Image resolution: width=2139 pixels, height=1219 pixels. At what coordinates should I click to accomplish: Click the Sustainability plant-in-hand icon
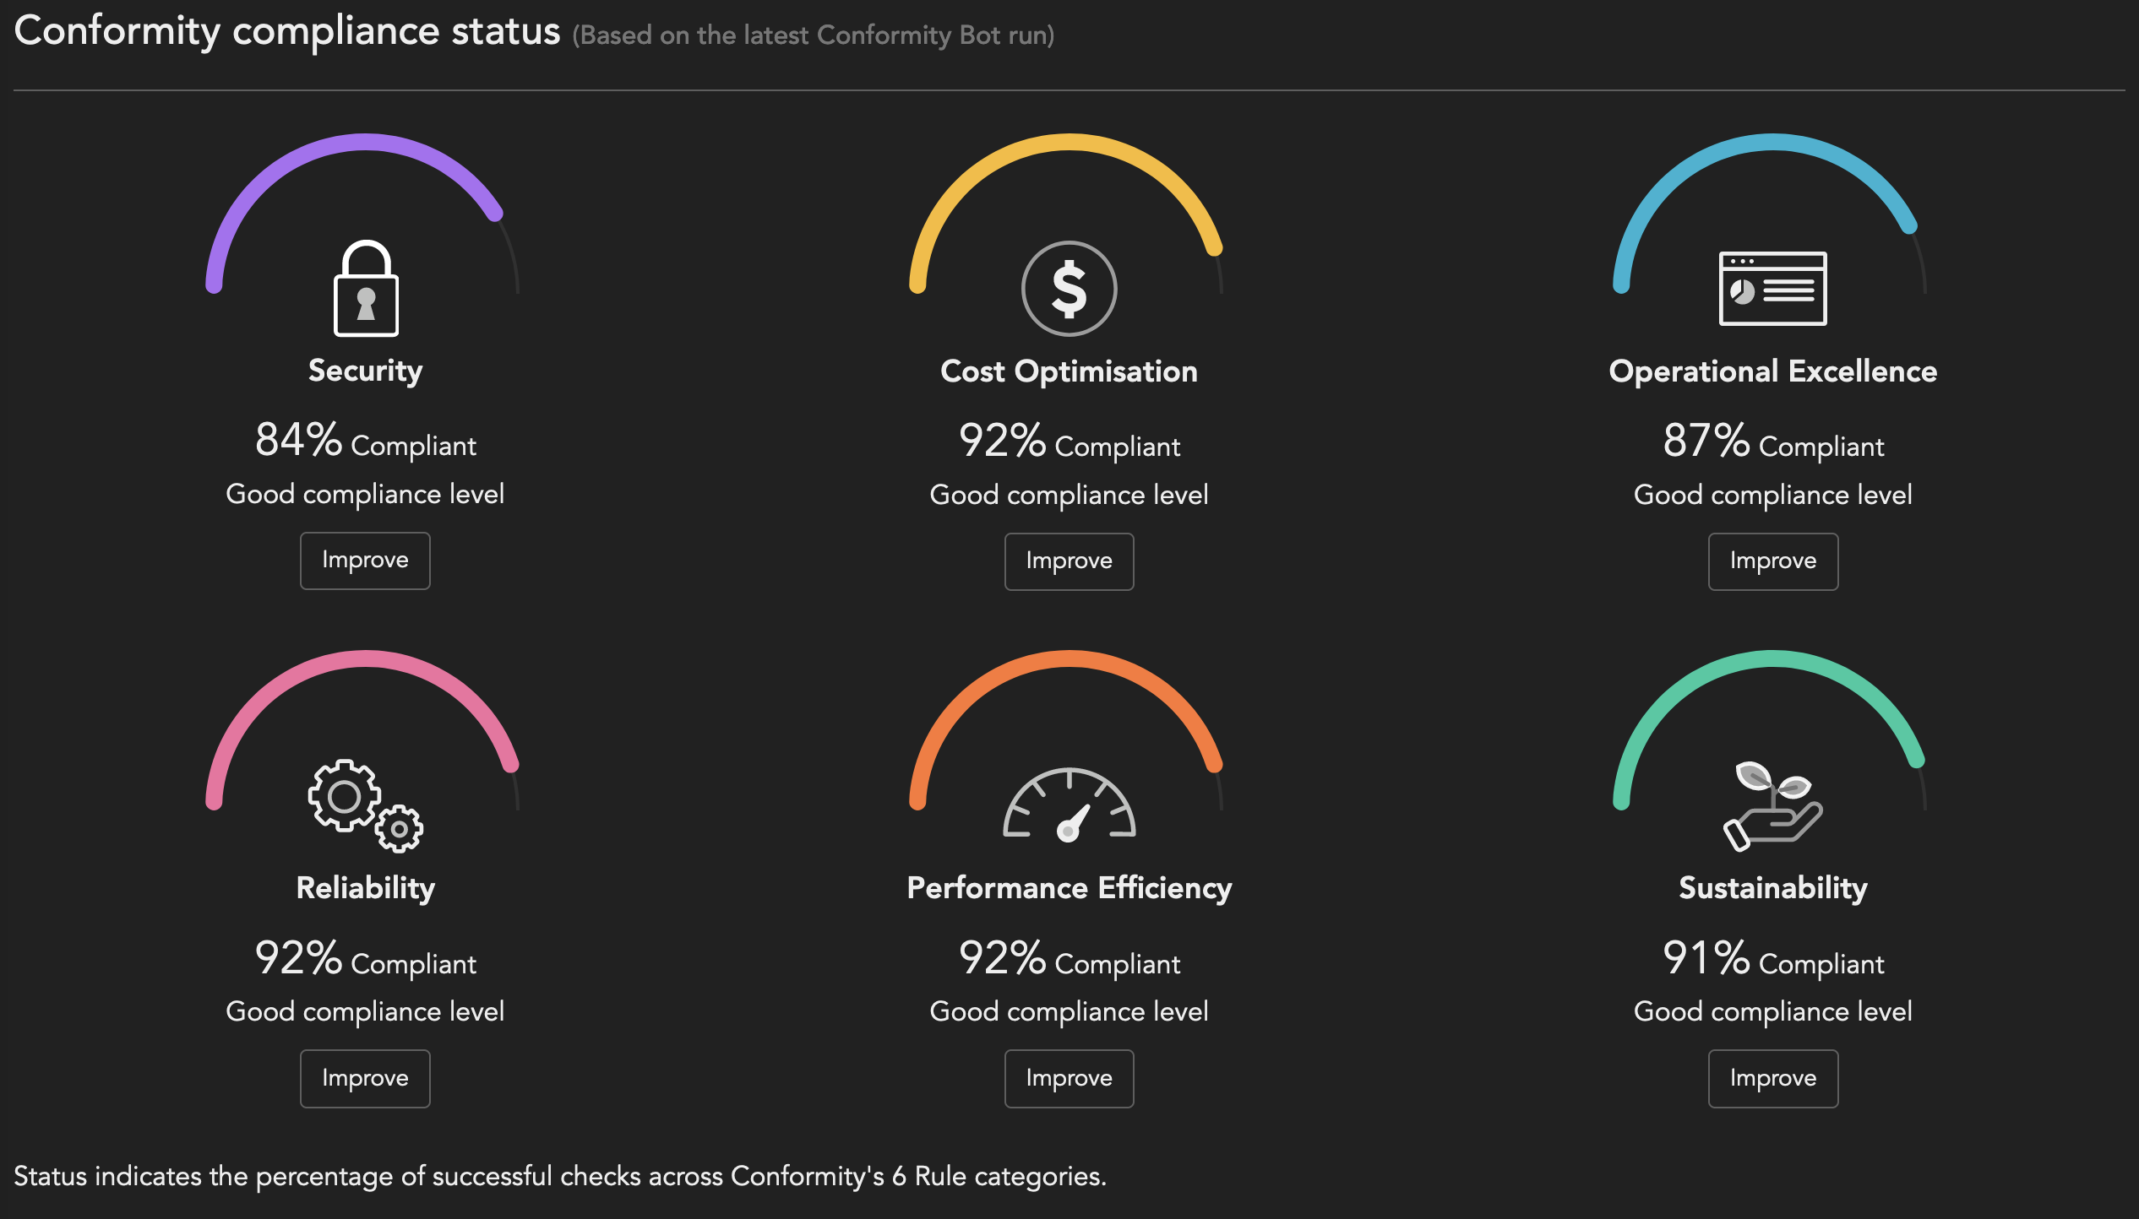[x=1772, y=805]
